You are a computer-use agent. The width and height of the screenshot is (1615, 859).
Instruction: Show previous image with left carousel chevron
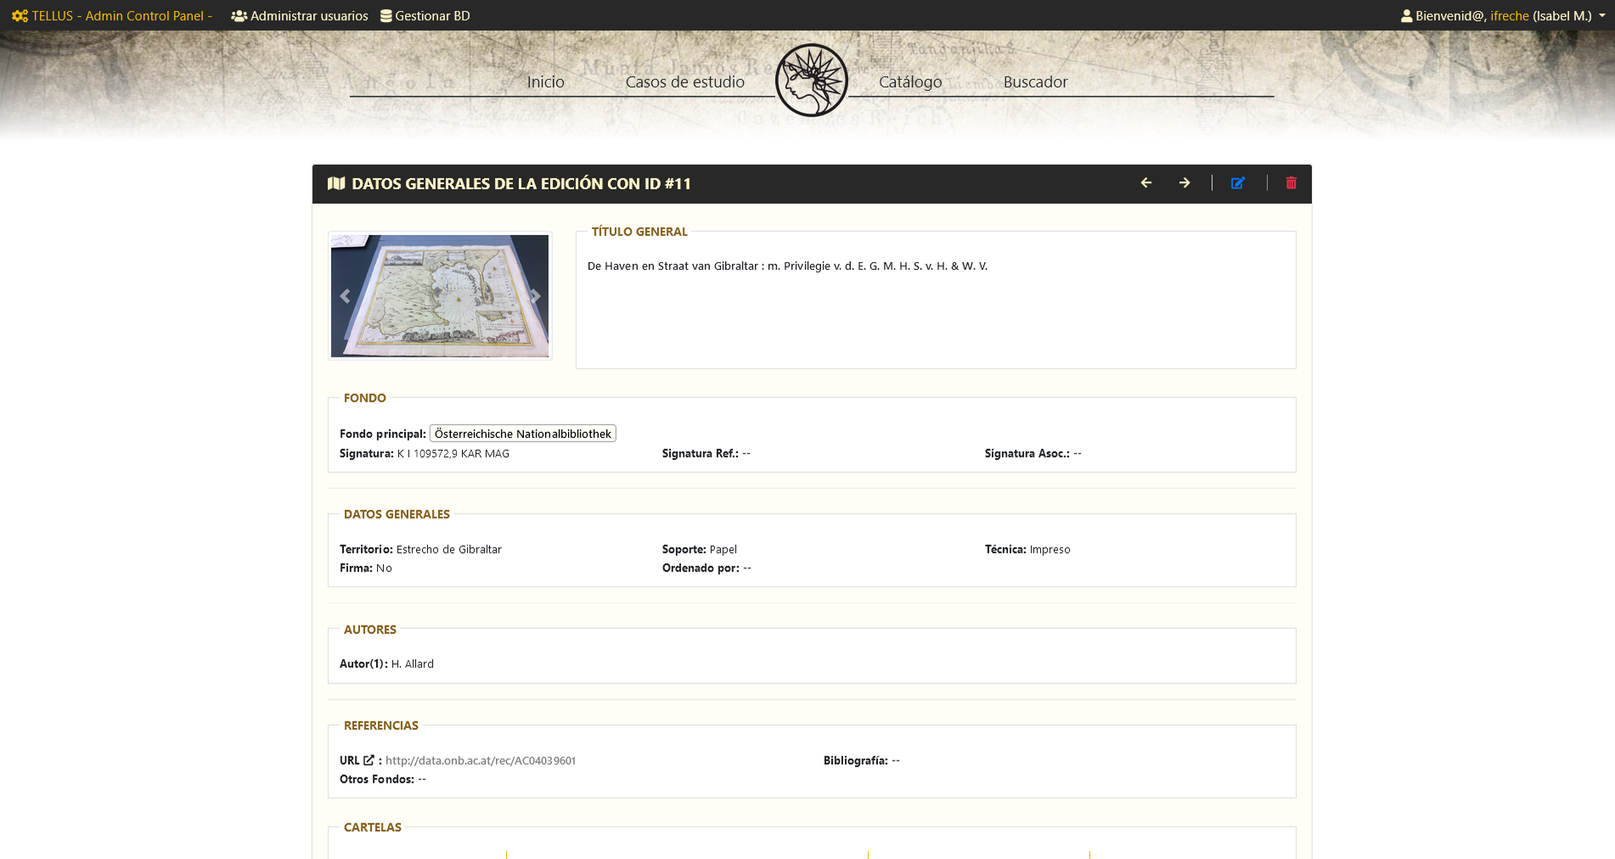[x=344, y=295]
